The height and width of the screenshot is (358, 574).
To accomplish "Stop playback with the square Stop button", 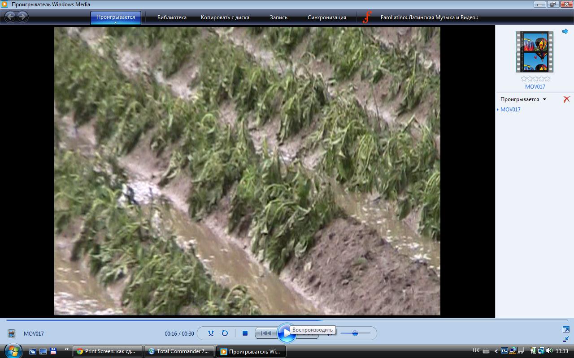I will [x=245, y=333].
